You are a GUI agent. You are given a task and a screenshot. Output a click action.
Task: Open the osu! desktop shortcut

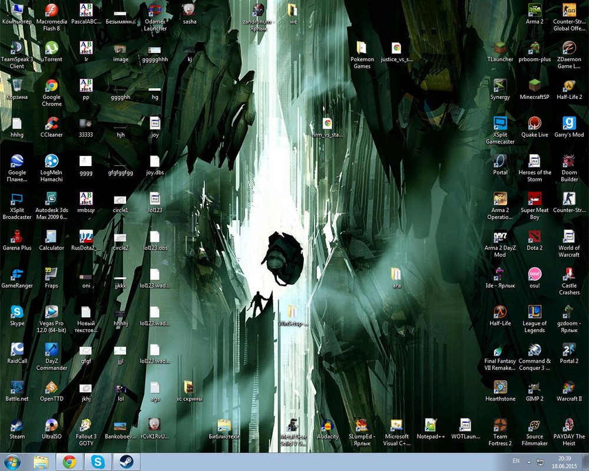535,278
